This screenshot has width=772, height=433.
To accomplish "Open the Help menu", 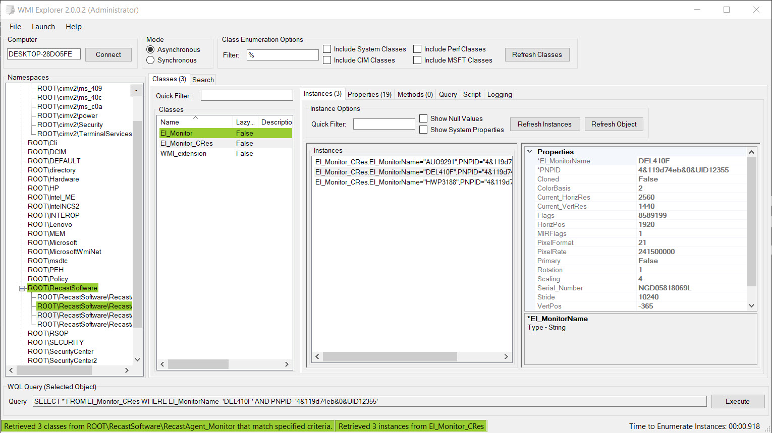I will 74,27.
